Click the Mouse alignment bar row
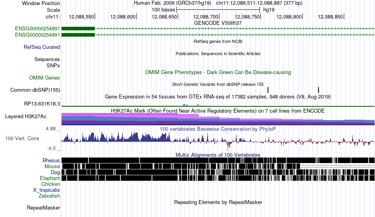The height and width of the screenshot is (217, 375). coord(218,166)
